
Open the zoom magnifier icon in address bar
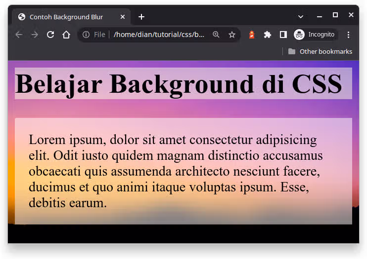tap(216, 35)
